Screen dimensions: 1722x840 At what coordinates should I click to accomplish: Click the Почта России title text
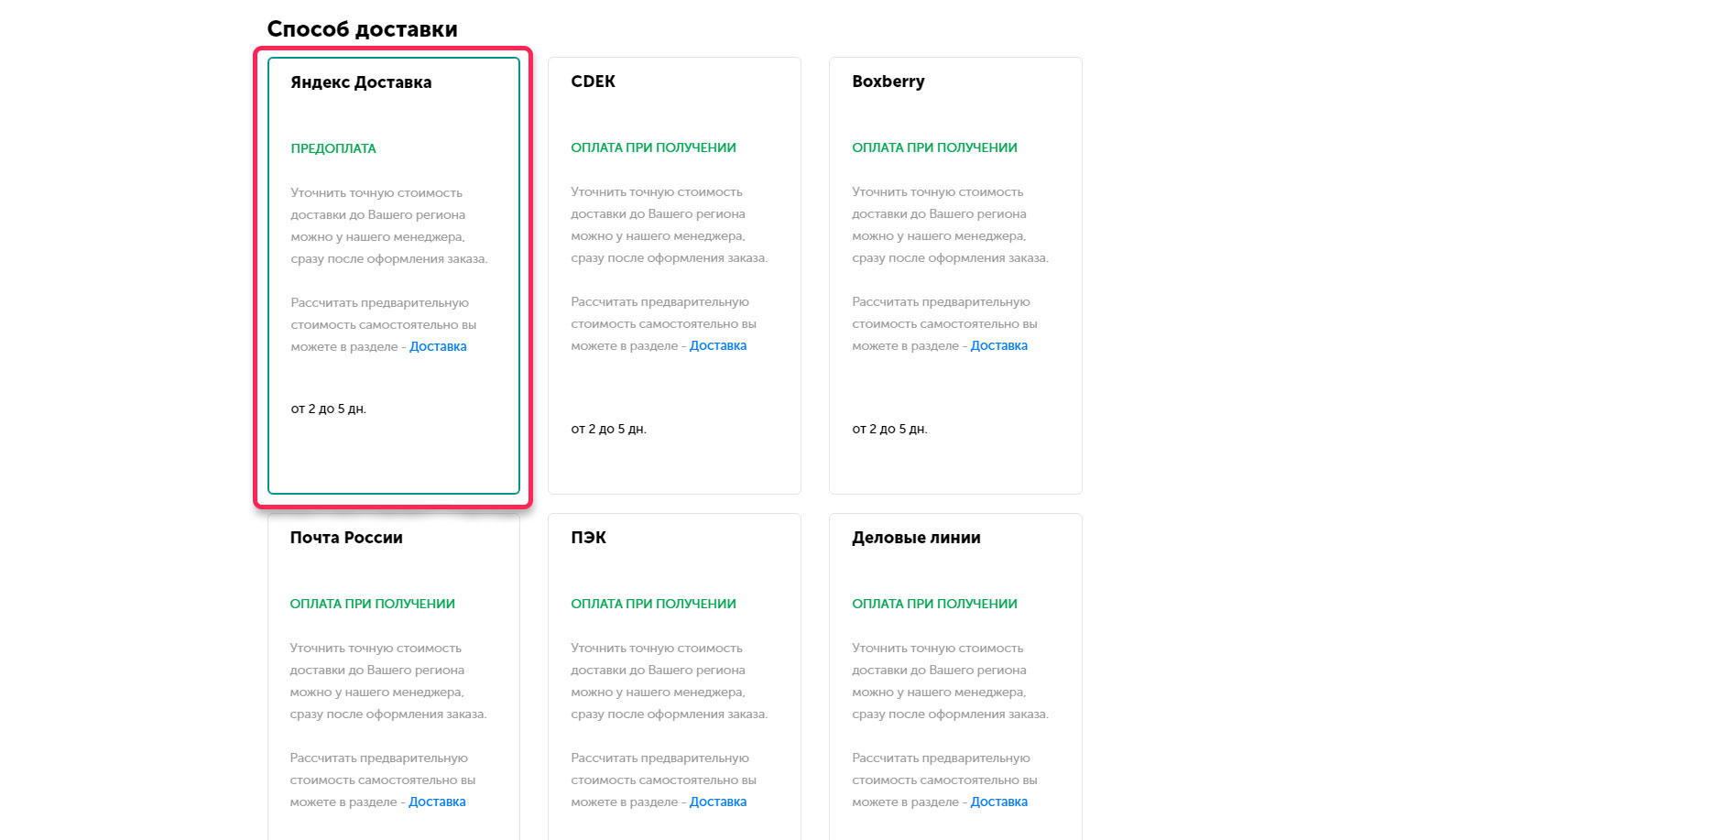tap(346, 538)
